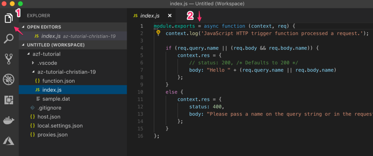373x156 pixels.
Task: Open the Explorer view in activity bar
Action: pyautogui.click(x=9, y=18)
